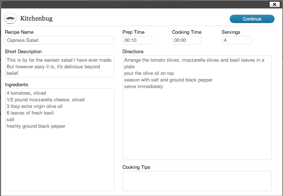Click the Kitchenbug title text
Image resolution: width=283 pixels, height=196 pixels.
click(x=36, y=18)
